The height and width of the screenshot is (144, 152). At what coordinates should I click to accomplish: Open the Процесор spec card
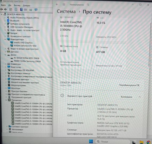75,28
